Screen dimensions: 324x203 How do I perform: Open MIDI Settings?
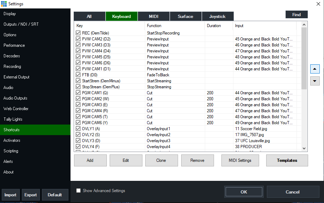pyautogui.click(x=240, y=160)
